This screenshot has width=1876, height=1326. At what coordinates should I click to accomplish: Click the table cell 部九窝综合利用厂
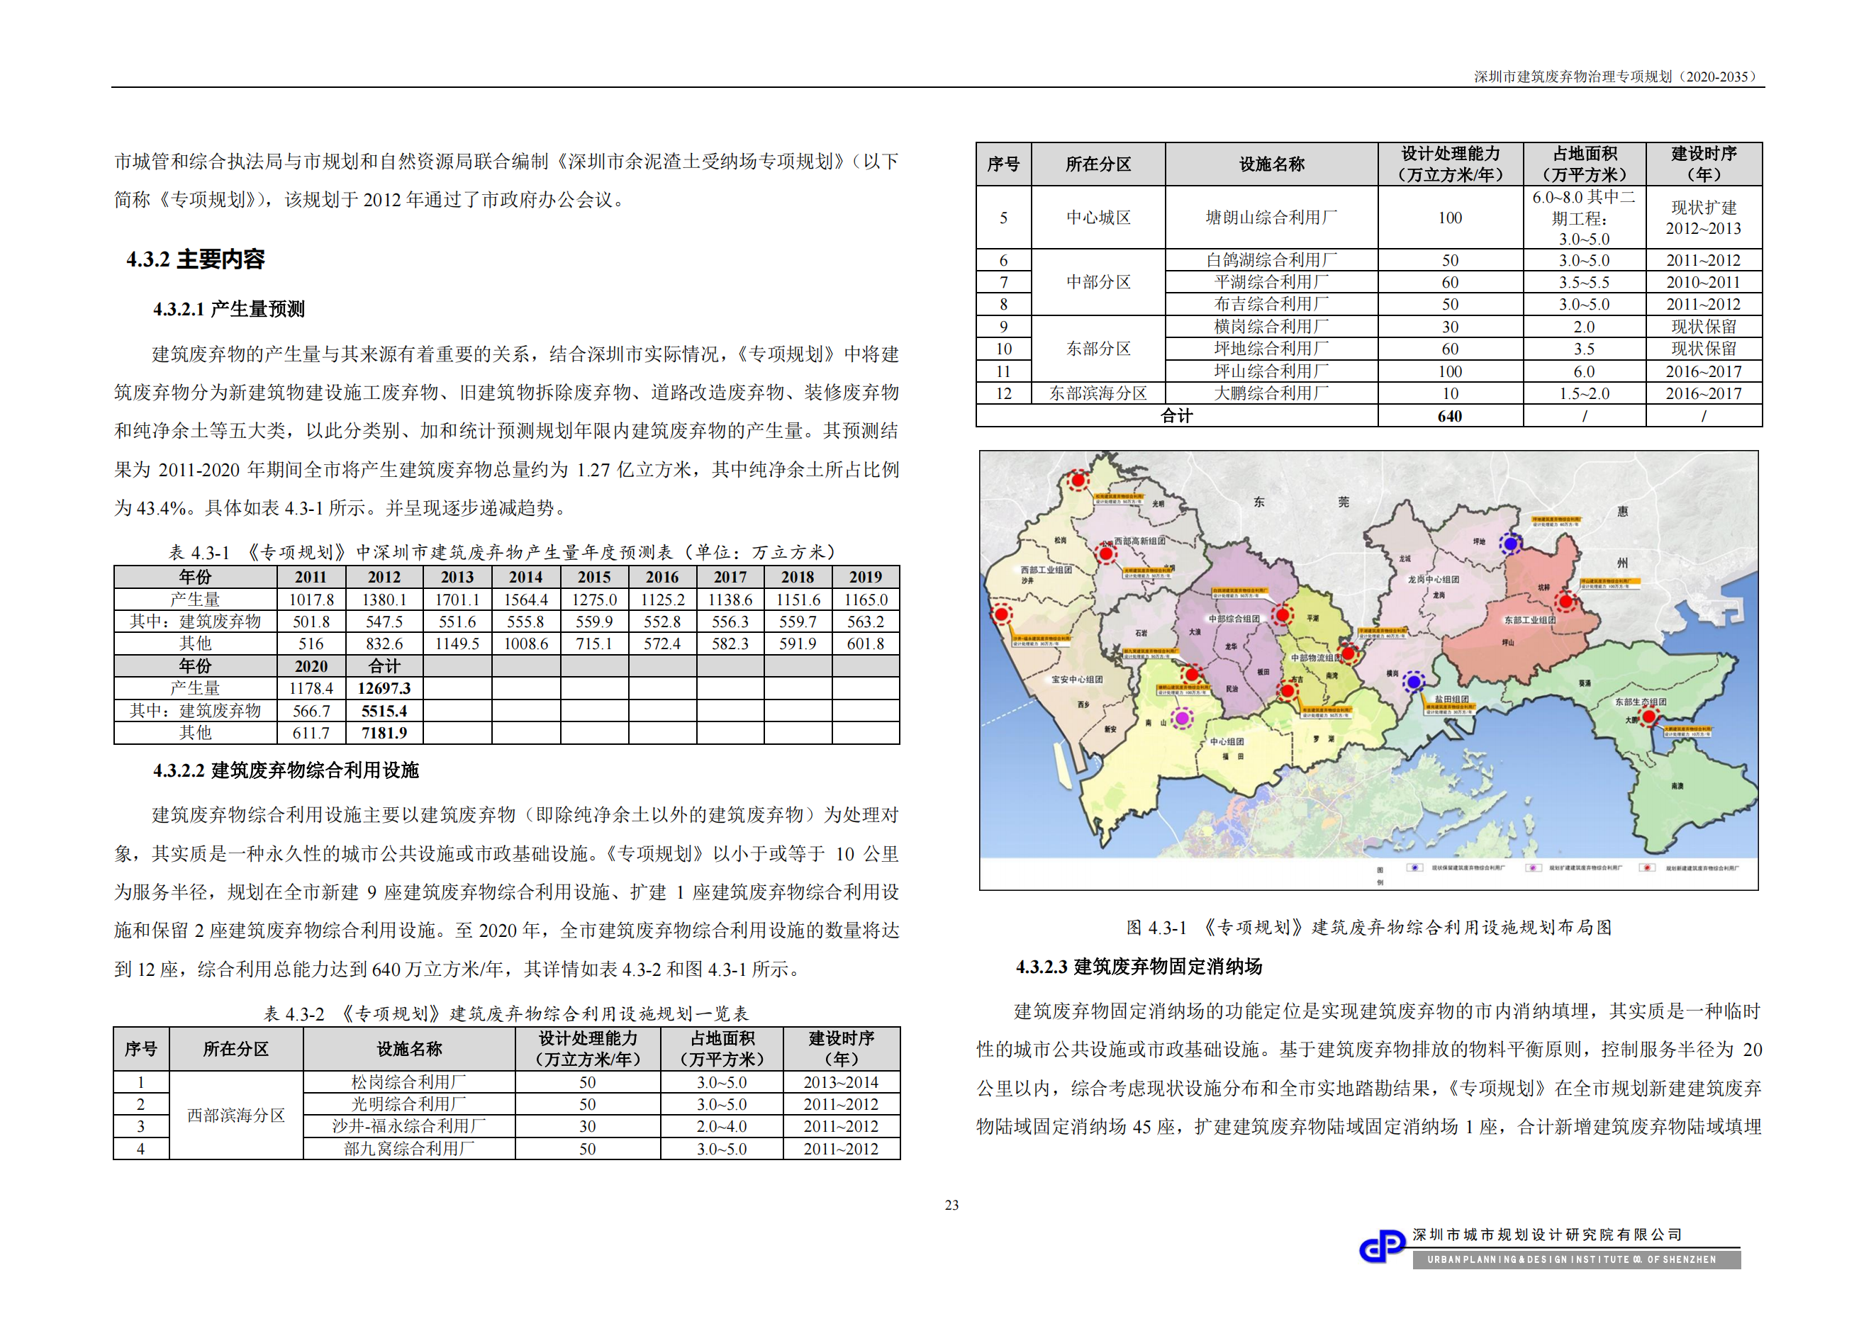pos(409,1149)
